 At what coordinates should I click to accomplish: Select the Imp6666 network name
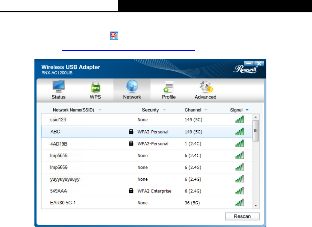(x=59, y=167)
